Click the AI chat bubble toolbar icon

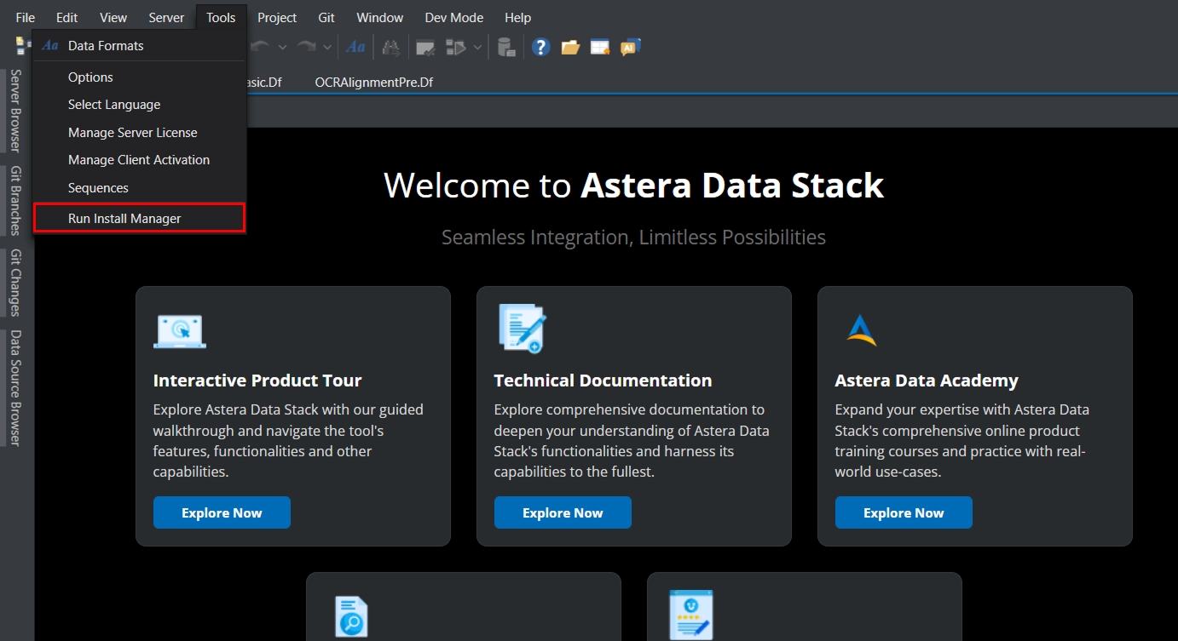tap(630, 48)
